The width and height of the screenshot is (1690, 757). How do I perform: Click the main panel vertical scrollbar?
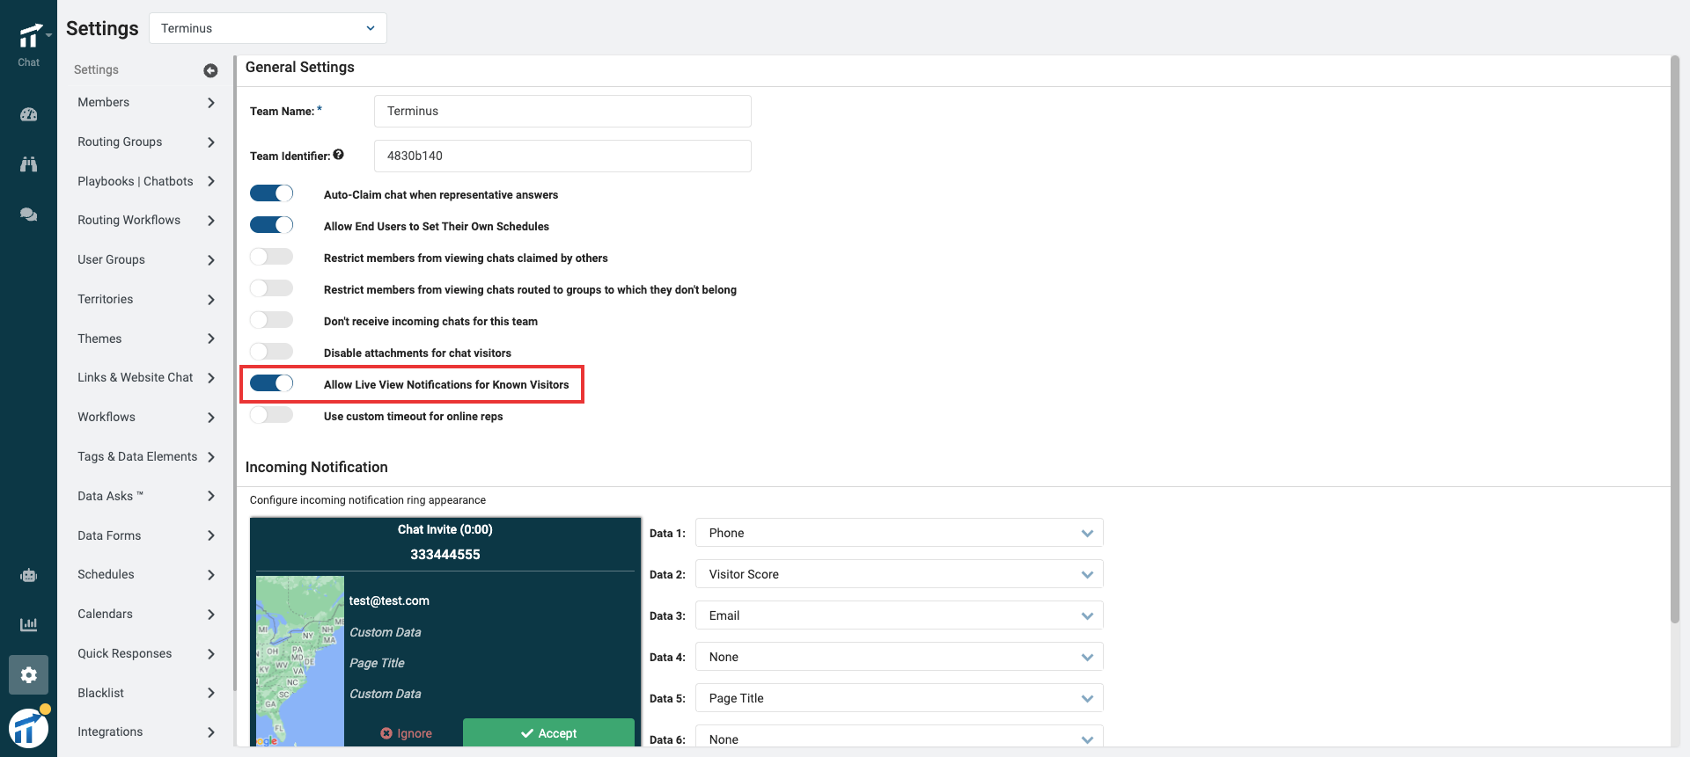click(x=1675, y=339)
